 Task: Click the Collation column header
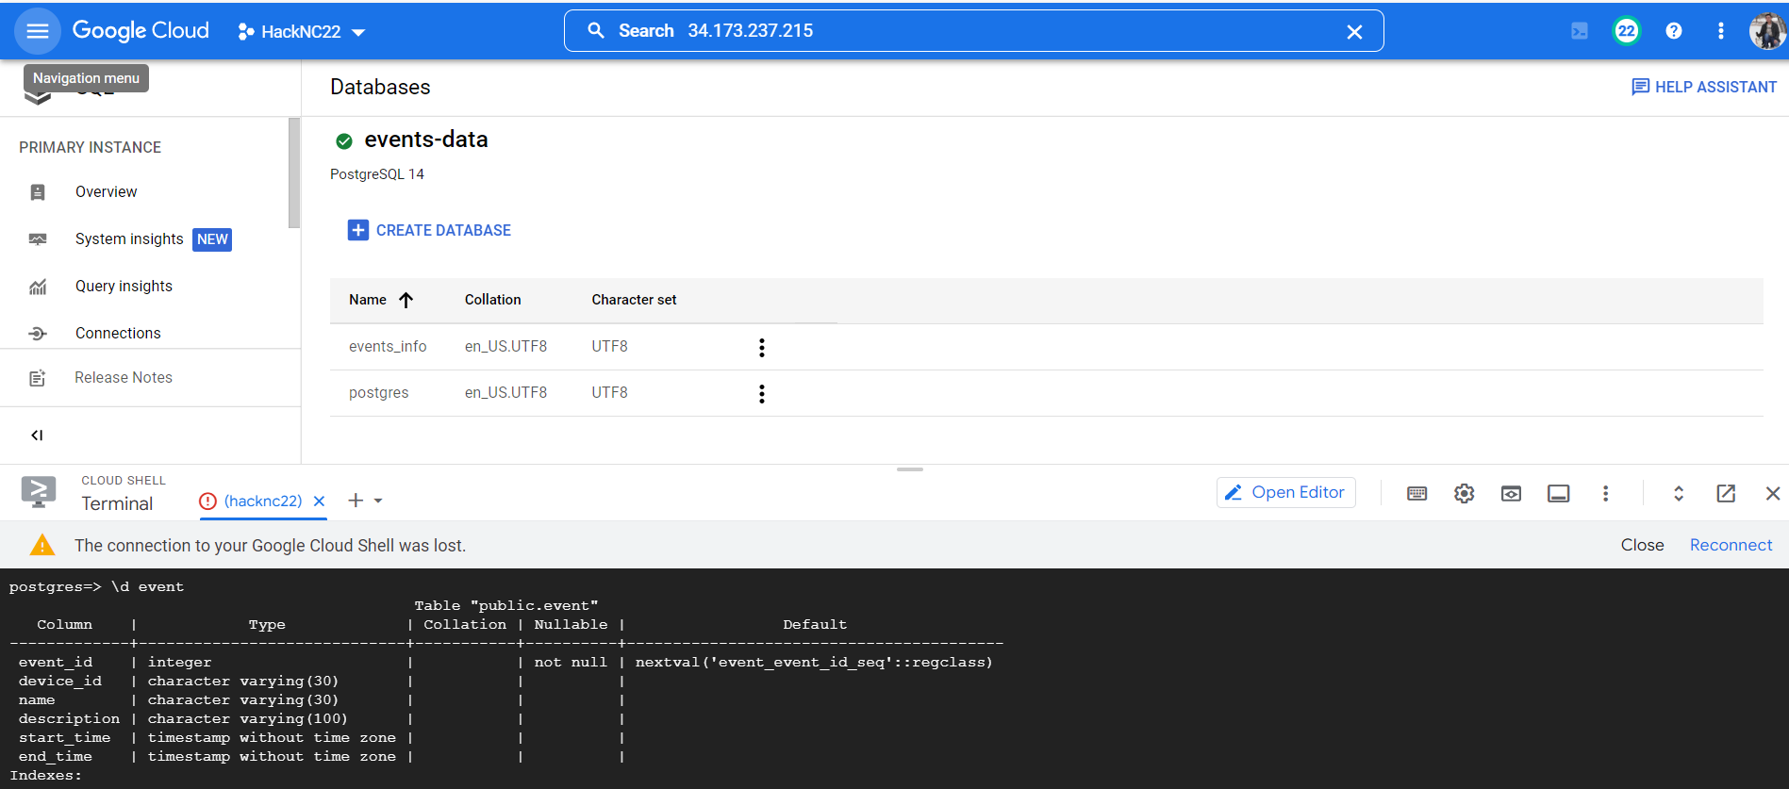pos(492,300)
